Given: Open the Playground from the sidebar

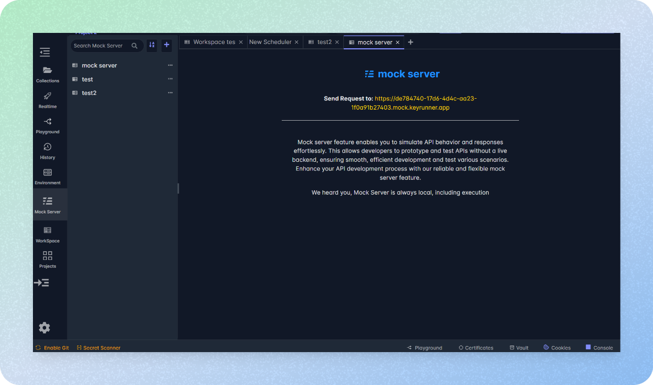Looking at the screenshot, I should coord(47,124).
